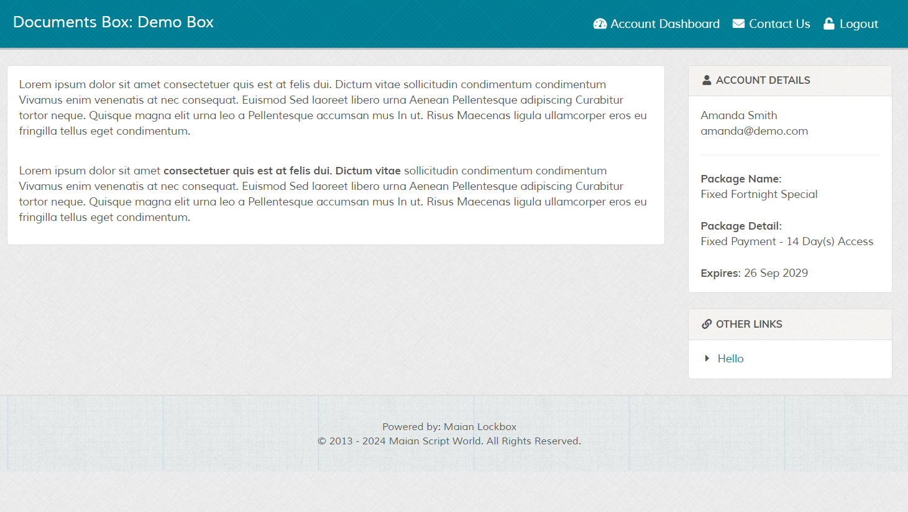908x512 pixels.
Task: Click the chain link icon beside Other Links
Action: click(x=707, y=324)
